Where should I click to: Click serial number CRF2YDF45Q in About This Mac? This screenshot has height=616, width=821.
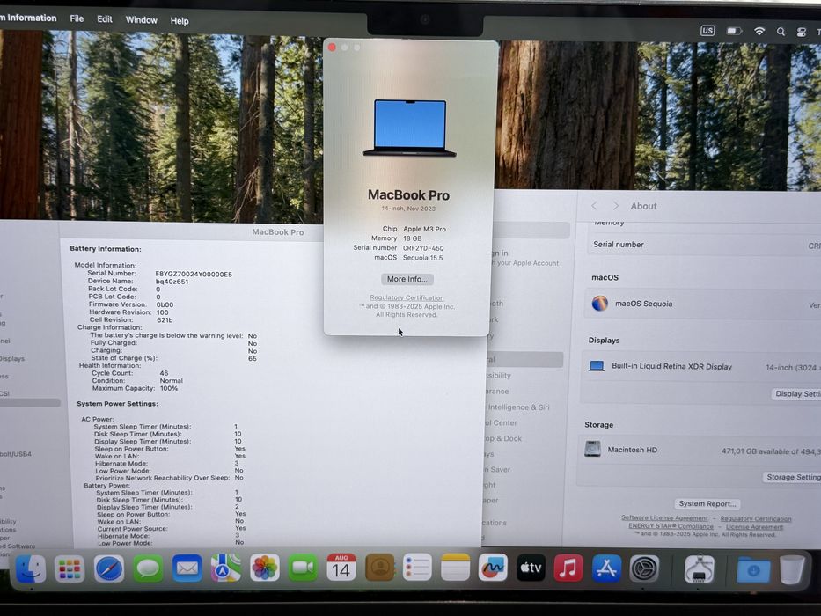[x=423, y=248]
